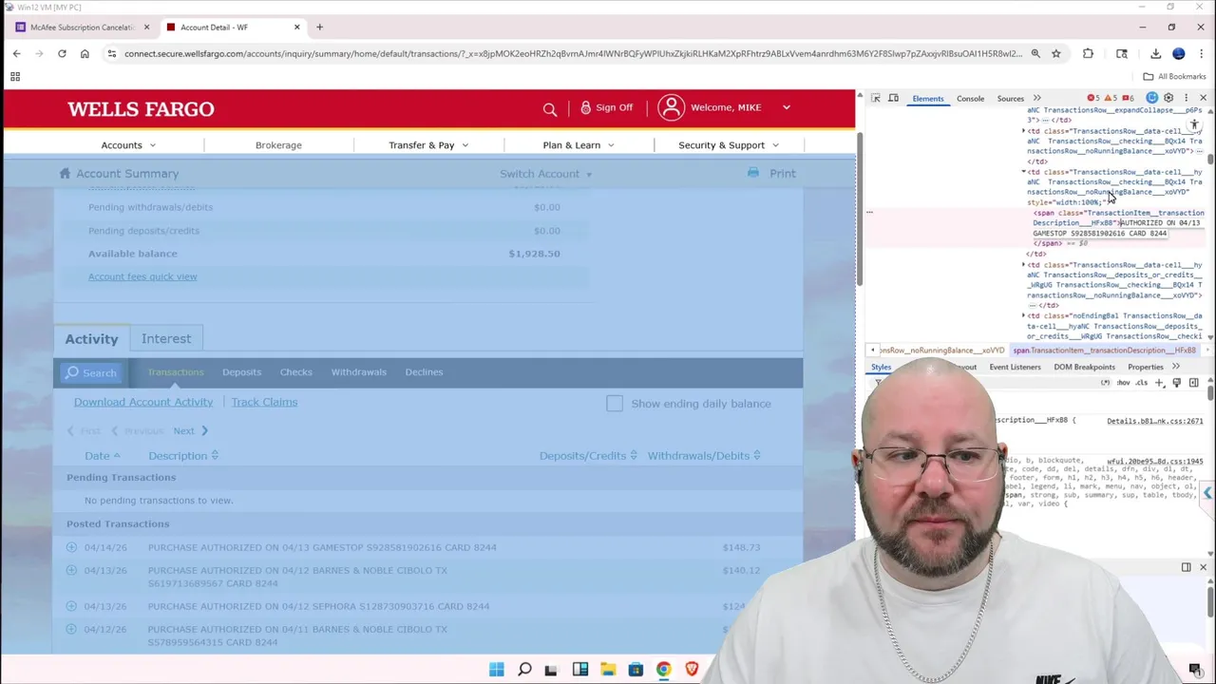This screenshot has height=684, width=1216.
Task: Click the Track Claims link
Action: coord(264,402)
